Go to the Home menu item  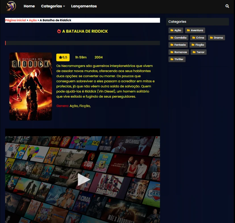point(29,6)
